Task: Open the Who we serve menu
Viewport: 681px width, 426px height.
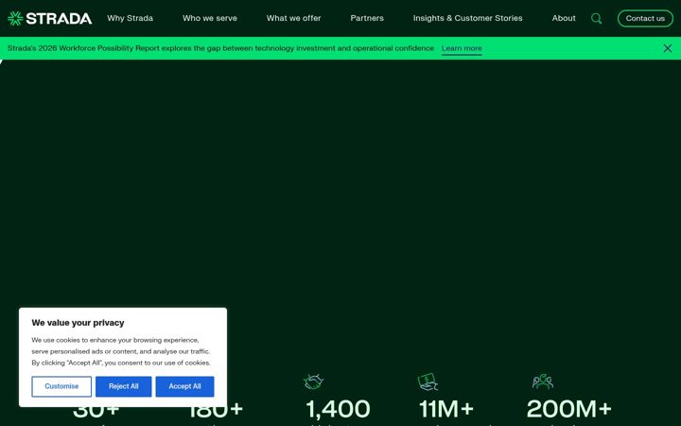Action: [x=210, y=18]
